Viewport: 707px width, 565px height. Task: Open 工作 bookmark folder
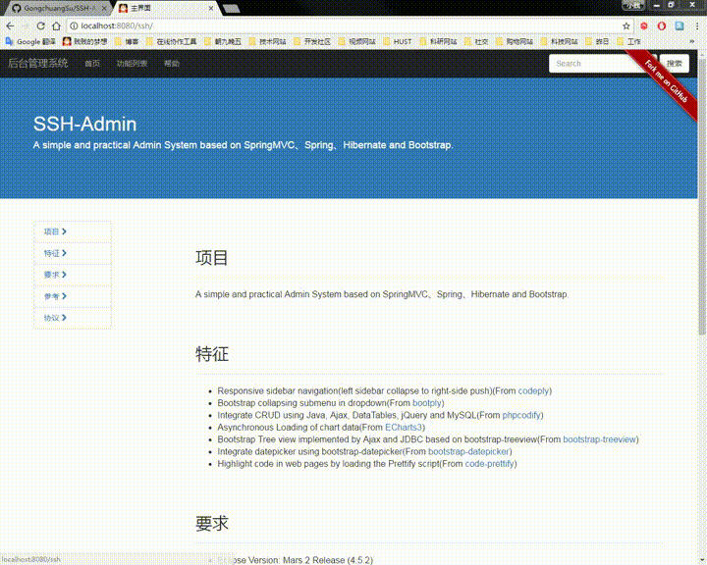(x=629, y=41)
